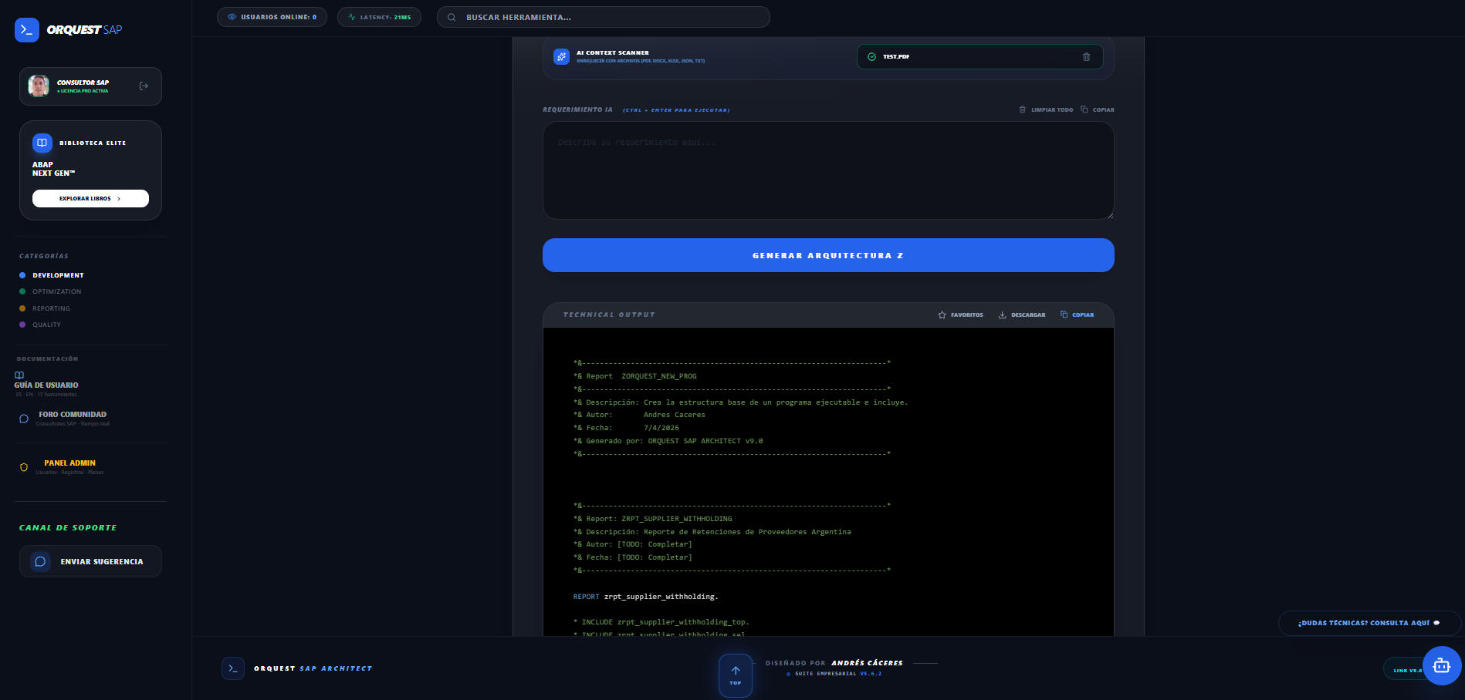Click Enviar Sugerencia in the support channel
This screenshot has height=700, width=1465.
pyautogui.click(x=90, y=561)
